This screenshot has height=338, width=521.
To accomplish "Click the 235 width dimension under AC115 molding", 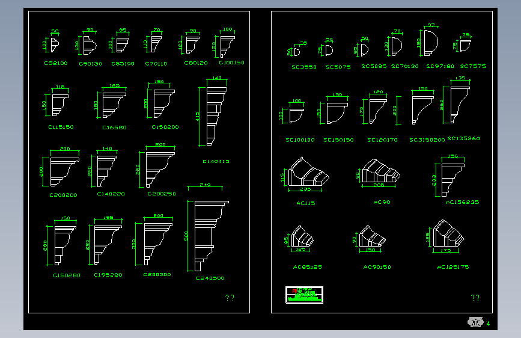I will click(305, 189).
